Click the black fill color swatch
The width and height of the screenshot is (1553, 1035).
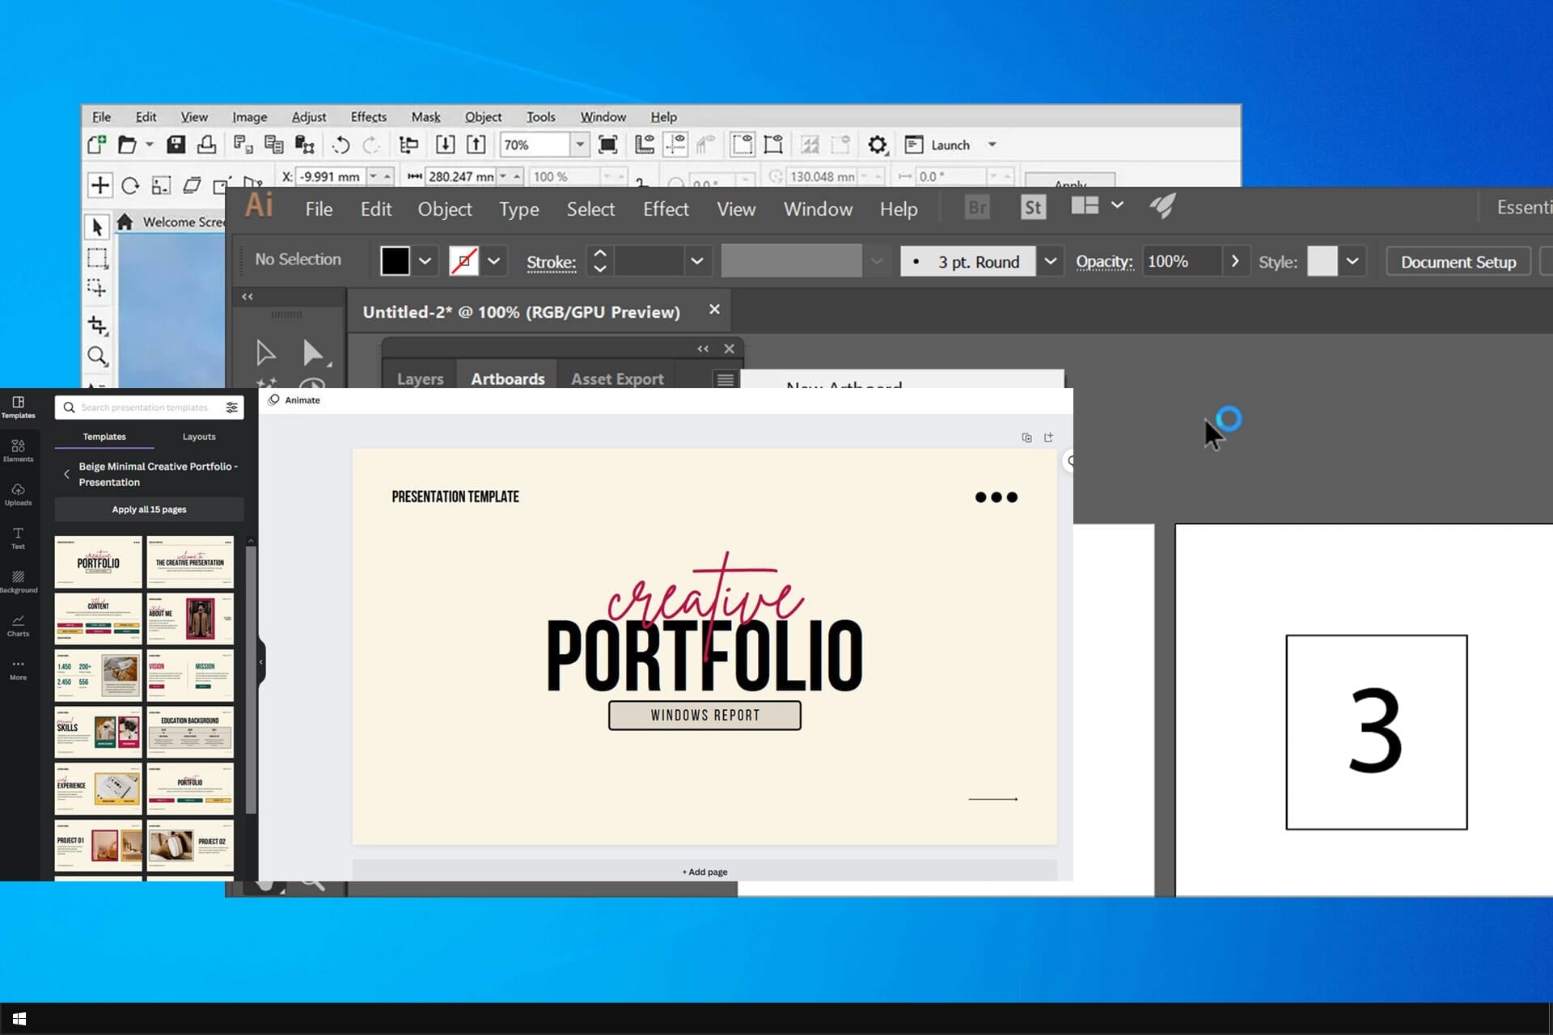pyautogui.click(x=395, y=261)
